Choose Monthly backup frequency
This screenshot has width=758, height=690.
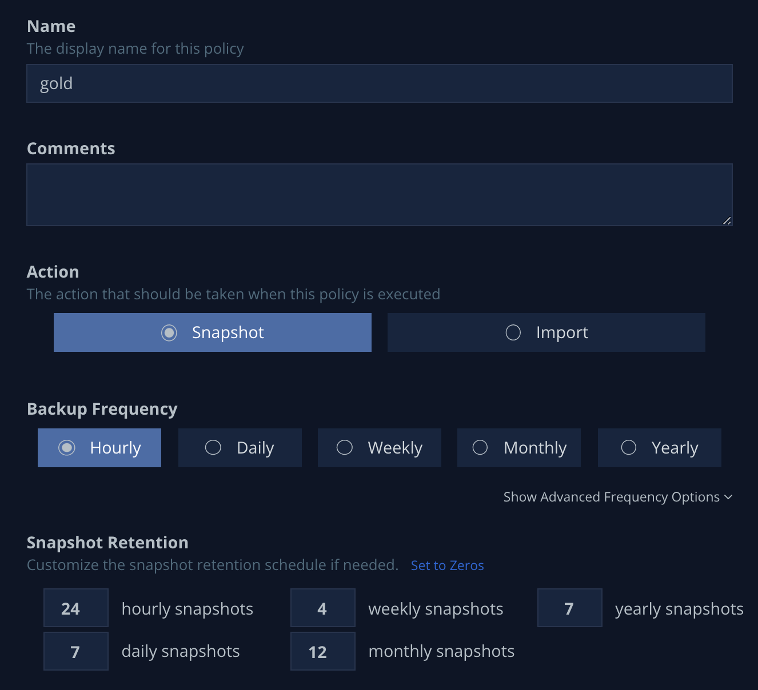click(519, 448)
